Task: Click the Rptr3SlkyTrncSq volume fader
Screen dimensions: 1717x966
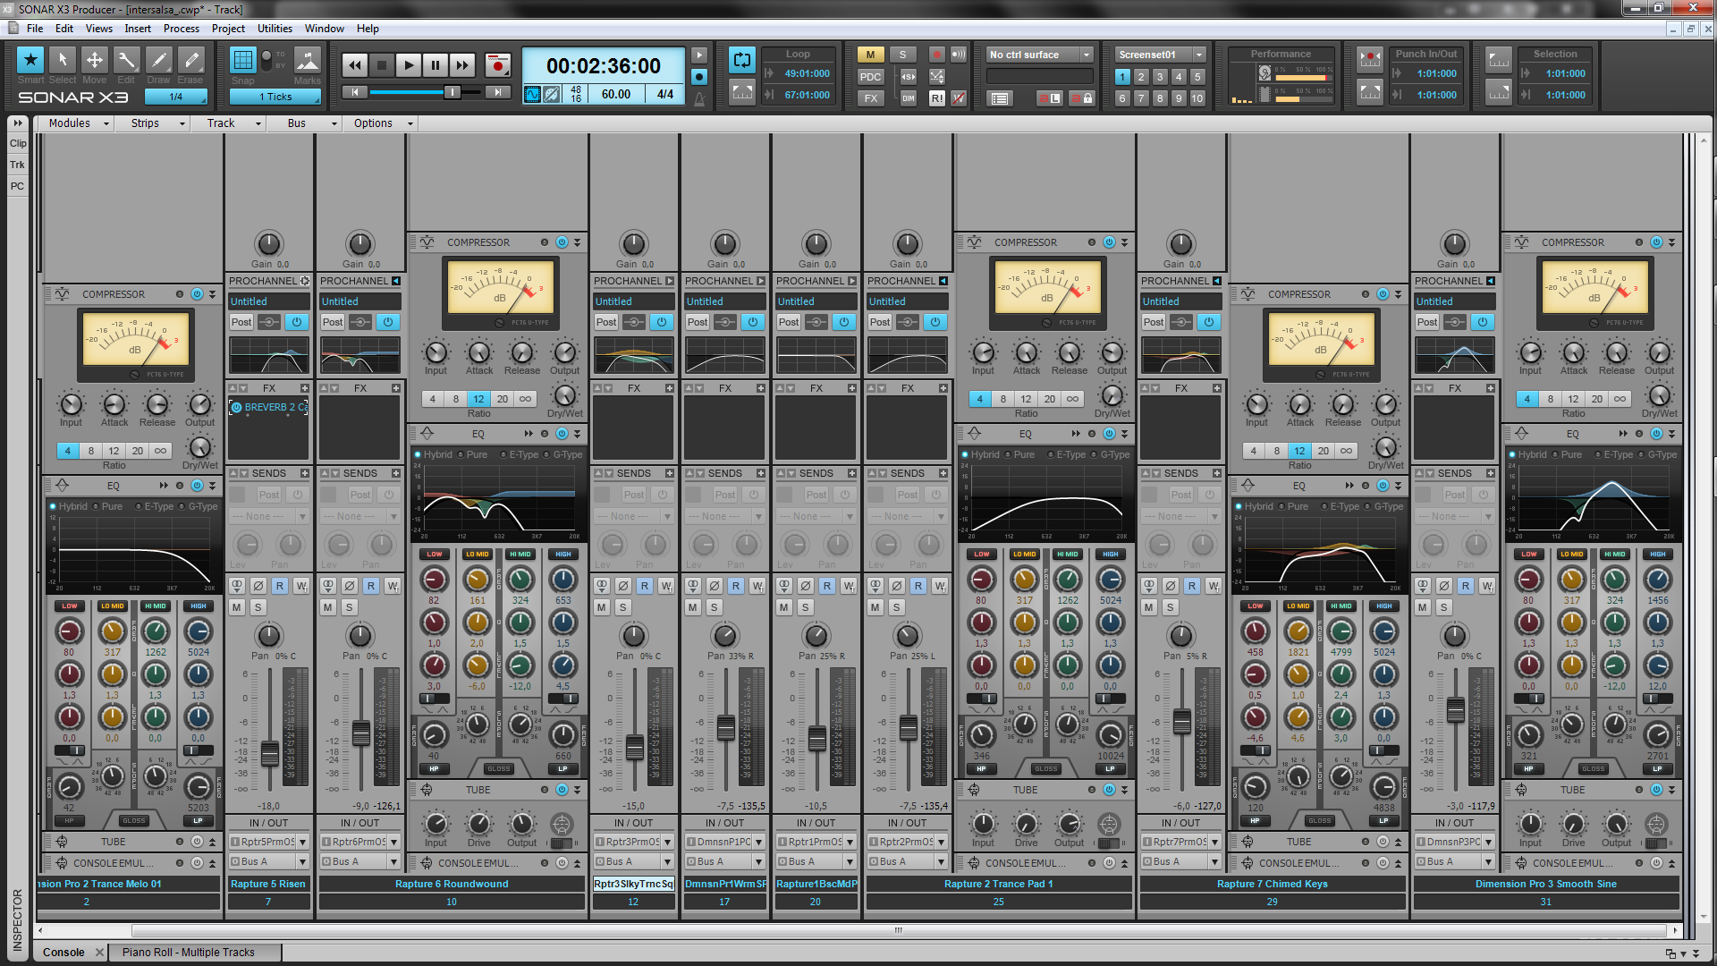Action: click(634, 747)
